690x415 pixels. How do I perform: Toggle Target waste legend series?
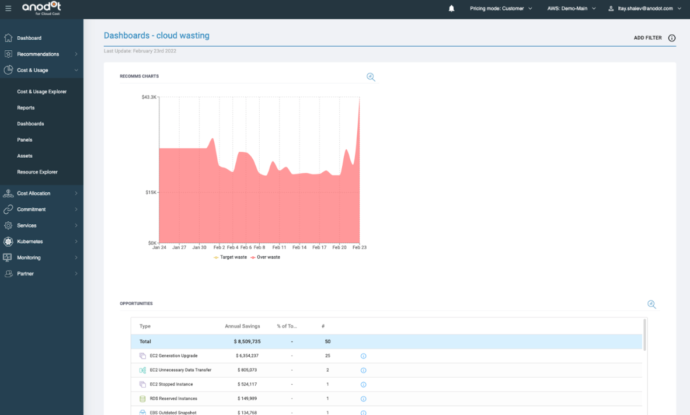tap(230, 257)
